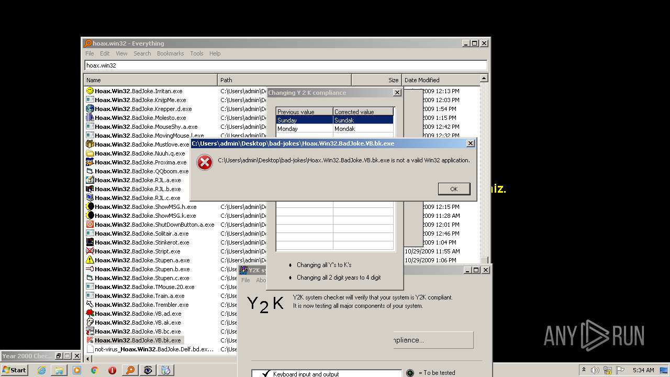Click OK in the invalid Win32 application error
The height and width of the screenshot is (377, 670).
click(x=453, y=189)
